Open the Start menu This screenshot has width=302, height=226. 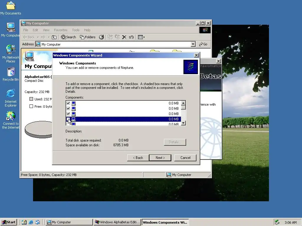[9, 222]
